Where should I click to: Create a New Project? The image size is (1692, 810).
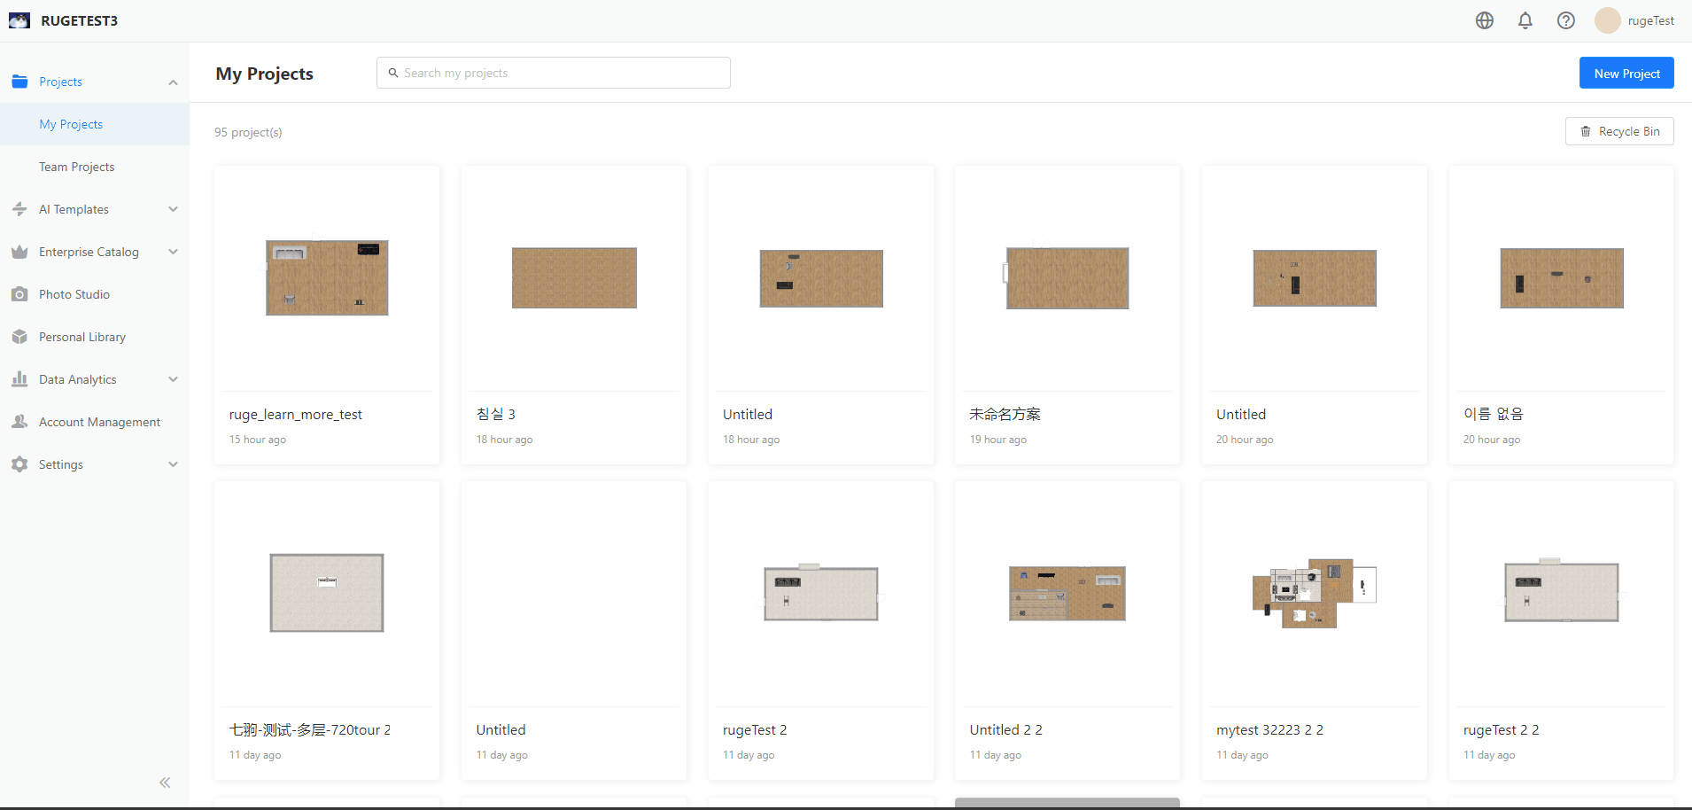pos(1626,74)
